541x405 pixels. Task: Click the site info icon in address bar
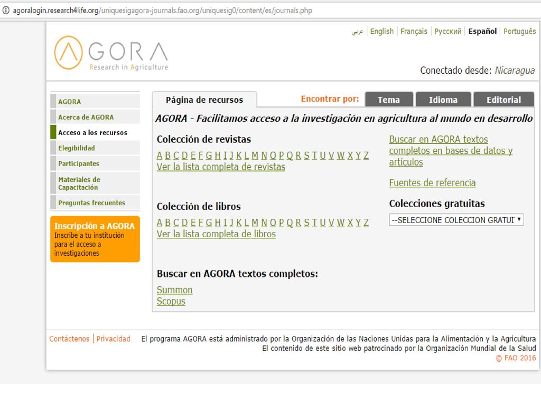6,11
